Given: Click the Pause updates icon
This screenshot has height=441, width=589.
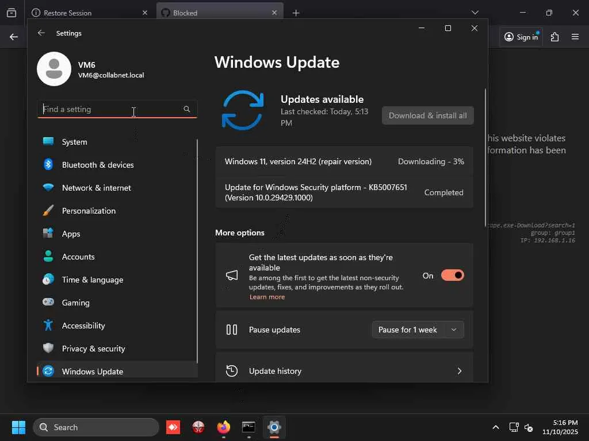Looking at the screenshot, I should pyautogui.click(x=232, y=330).
